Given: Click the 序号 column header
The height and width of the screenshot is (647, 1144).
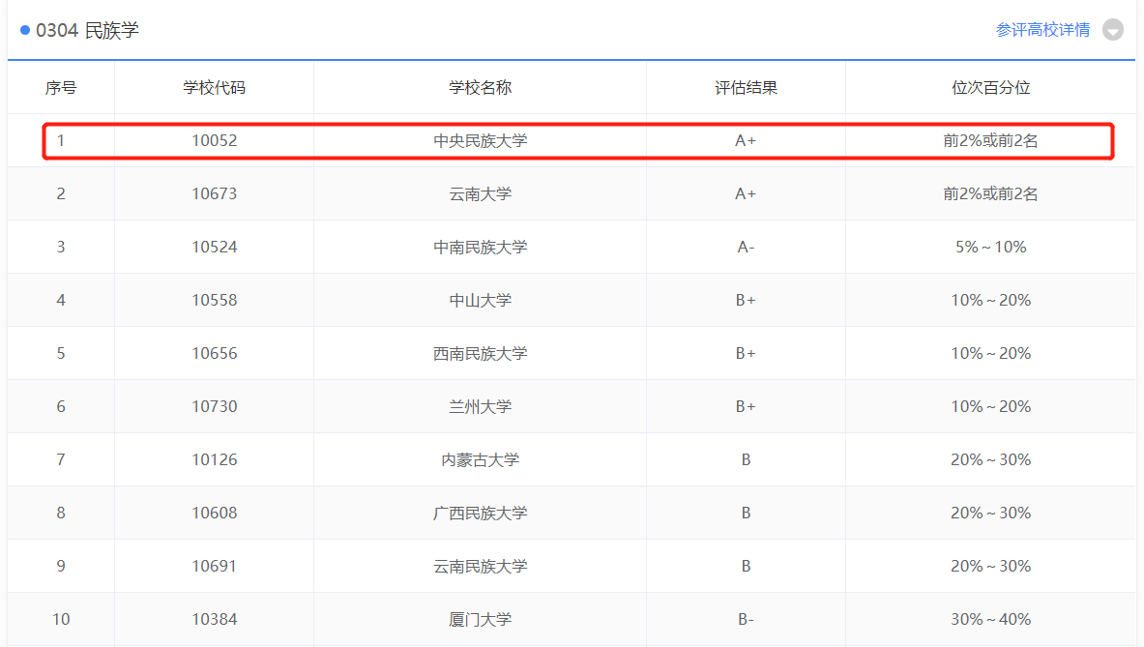Looking at the screenshot, I should point(60,86).
